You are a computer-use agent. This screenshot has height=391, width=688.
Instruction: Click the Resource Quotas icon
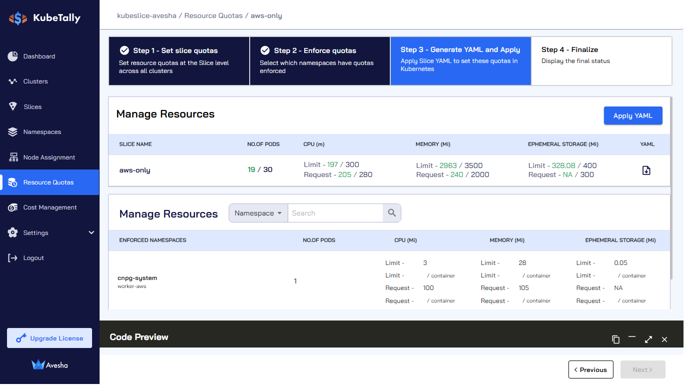pos(13,182)
